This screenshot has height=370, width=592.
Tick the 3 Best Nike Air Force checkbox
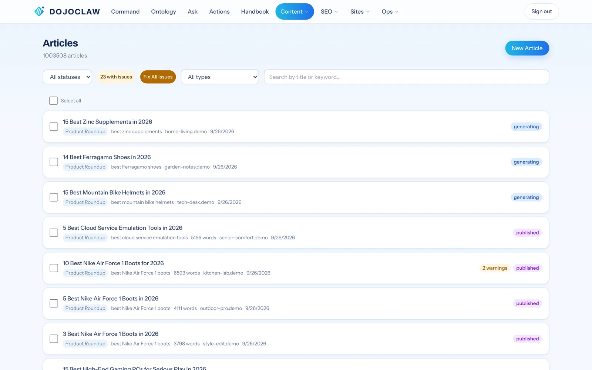tap(54, 339)
